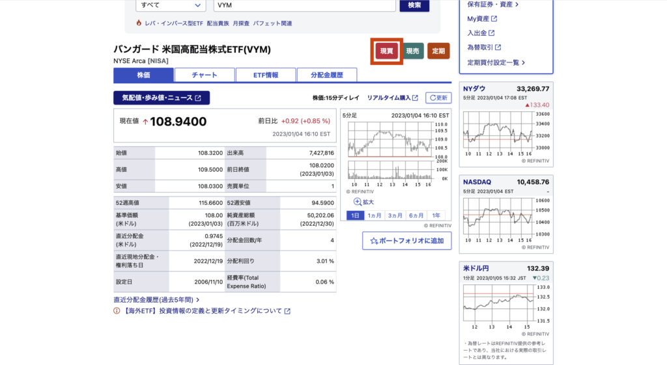Viewport: 667px width, 365px height.
Task: Select the 1カ月 chart range
Action: 375,215
